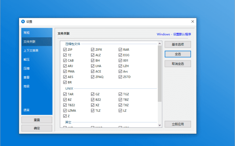Uncheck the ZIP file association
235x146 pixels.
click(x=65, y=49)
